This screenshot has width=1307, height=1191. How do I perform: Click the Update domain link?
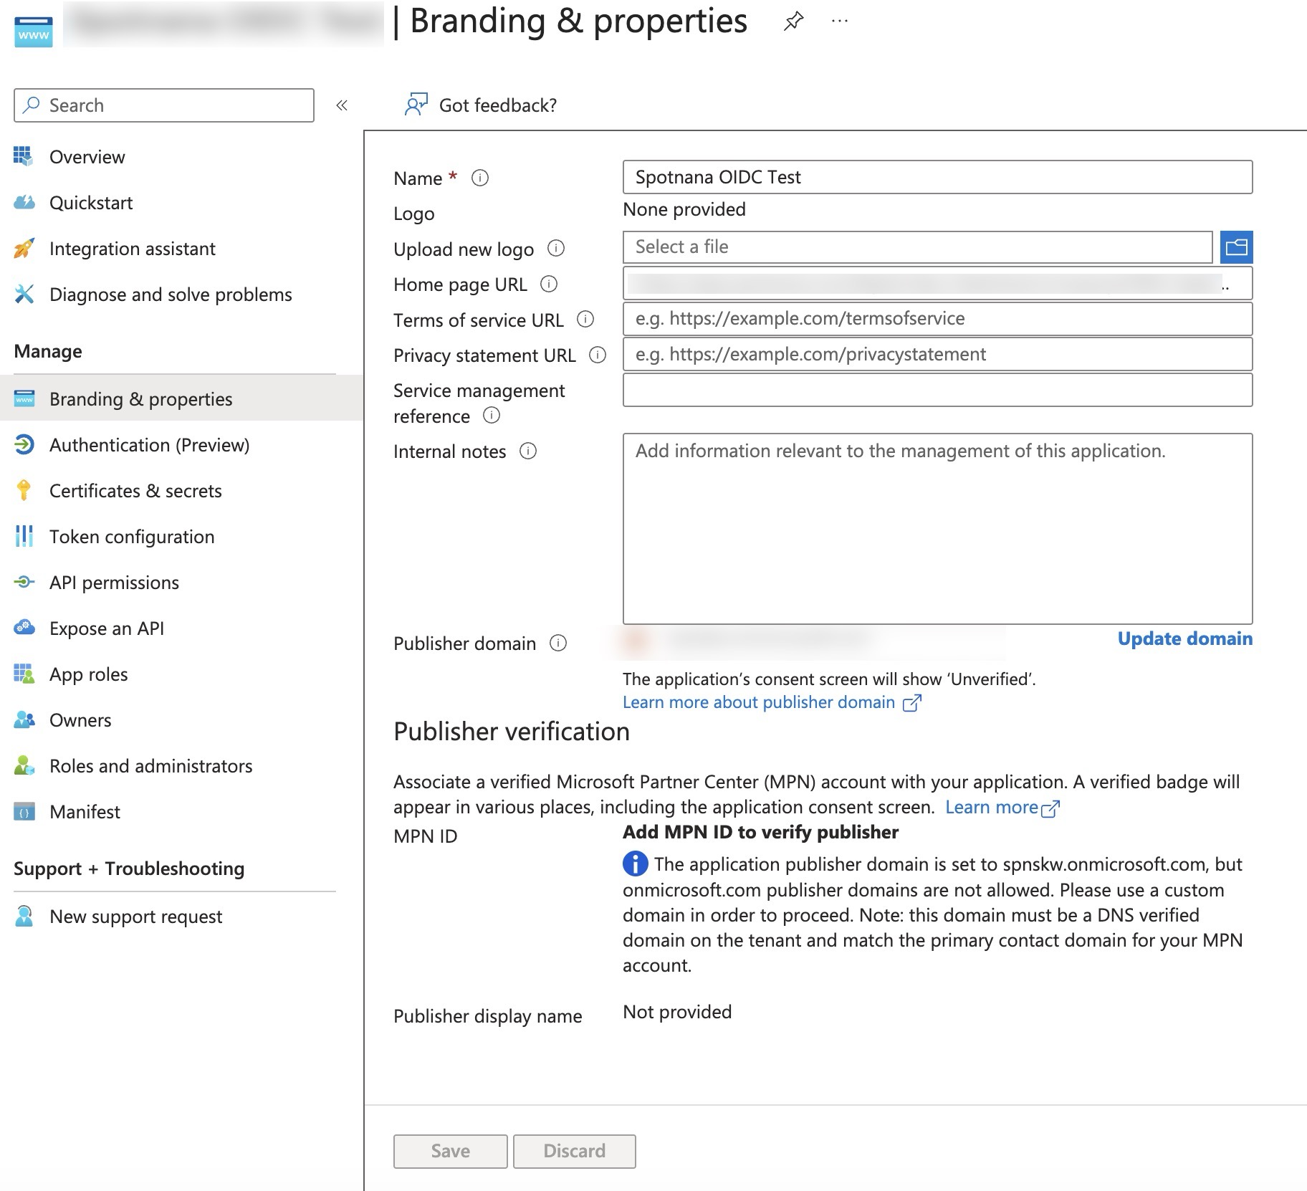[x=1184, y=638]
